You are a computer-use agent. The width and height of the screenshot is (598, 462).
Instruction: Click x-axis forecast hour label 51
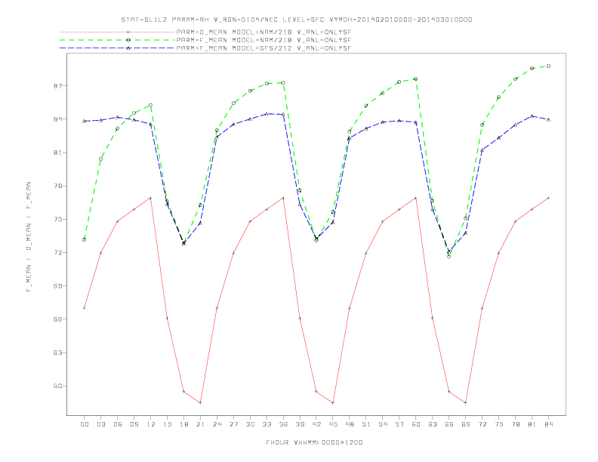click(366, 424)
